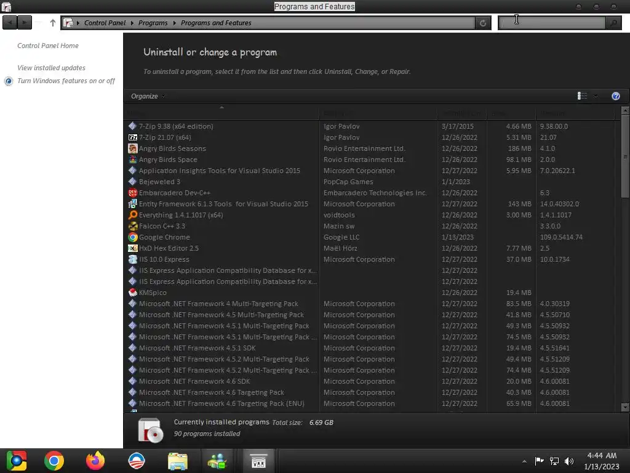Click the Programs breadcrumb
Screen dimensions: 630x473
(153, 23)
